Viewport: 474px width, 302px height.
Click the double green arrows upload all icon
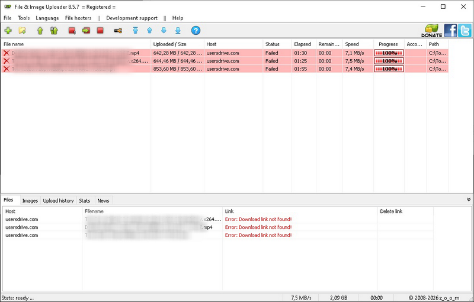coord(54,31)
